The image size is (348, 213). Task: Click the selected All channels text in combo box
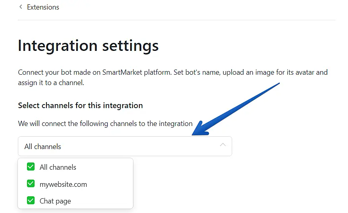[x=43, y=147]
